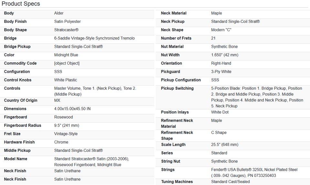Click the [object Object] commodity code value
Image resolution: width=310 pixels, height=185 pixels.
coord(67,63)
